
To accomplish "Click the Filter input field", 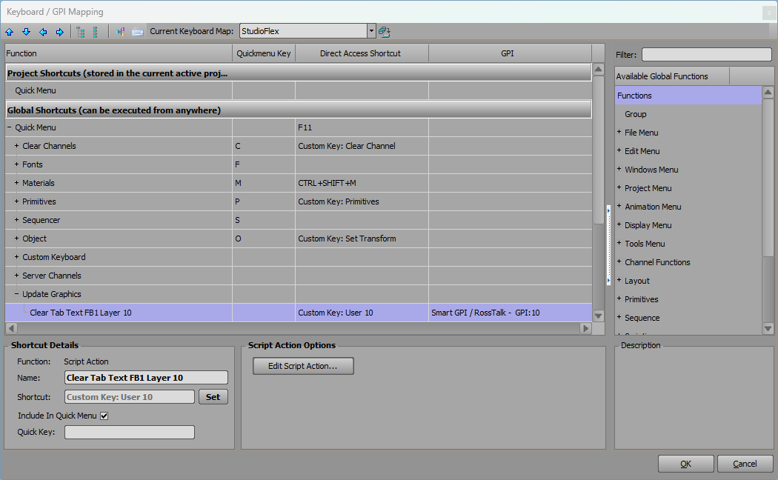I will [x=707, y=55].
